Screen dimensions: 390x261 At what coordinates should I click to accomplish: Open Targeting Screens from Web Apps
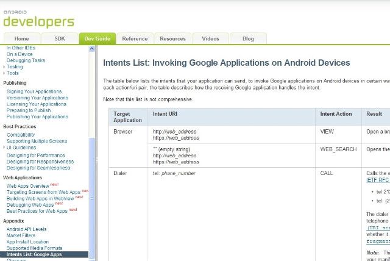(43, 192)
